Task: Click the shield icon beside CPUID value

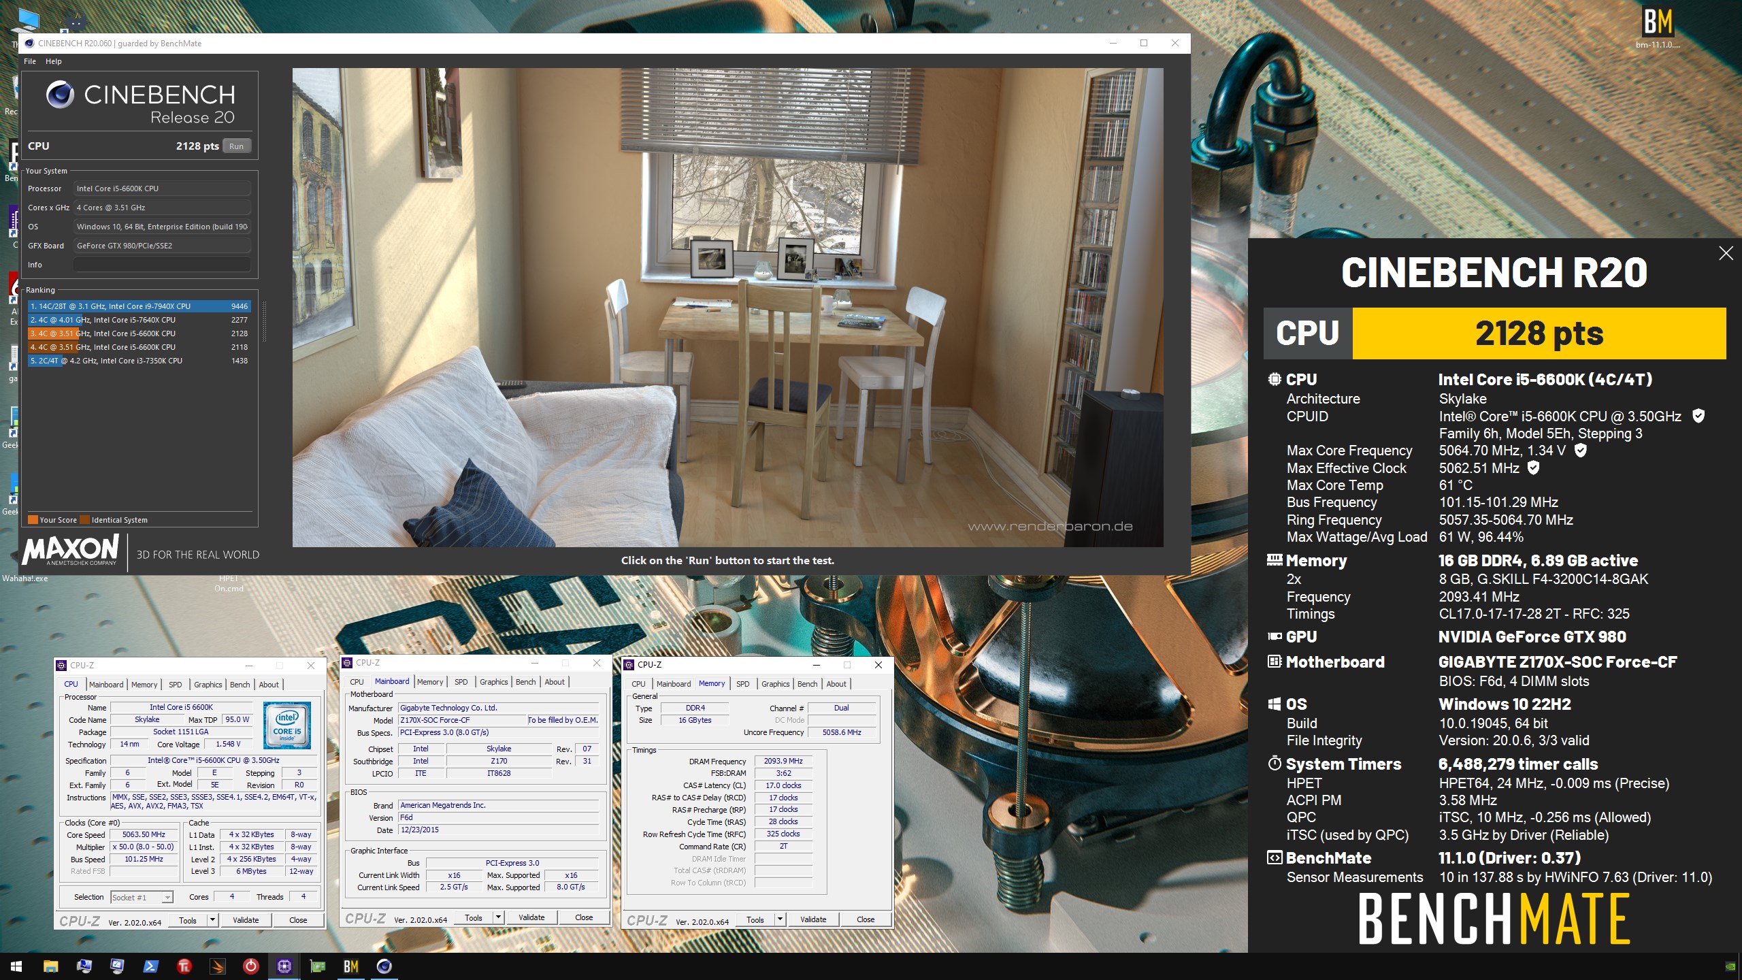Action: (1698, 415)
